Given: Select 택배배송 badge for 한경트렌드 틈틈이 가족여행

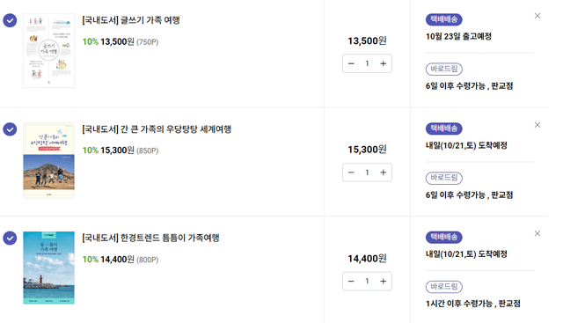Looking at the screenshot, I should [443, 237].
